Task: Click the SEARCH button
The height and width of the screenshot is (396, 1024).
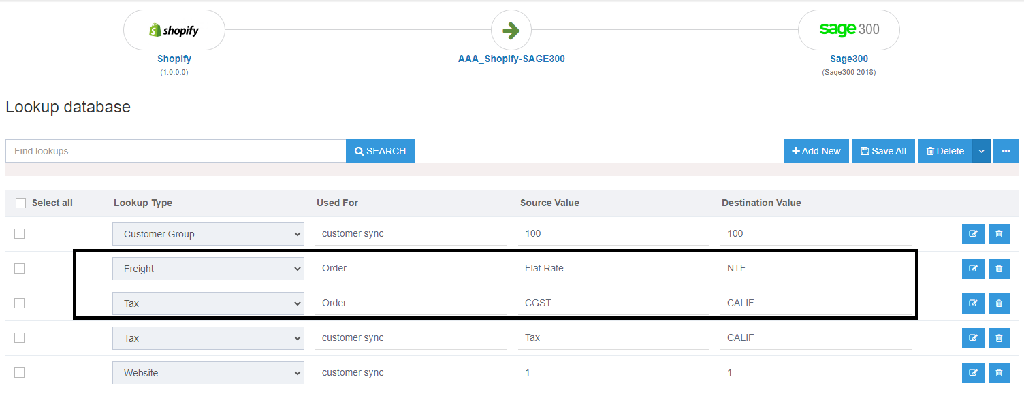Action: [380, 151]
